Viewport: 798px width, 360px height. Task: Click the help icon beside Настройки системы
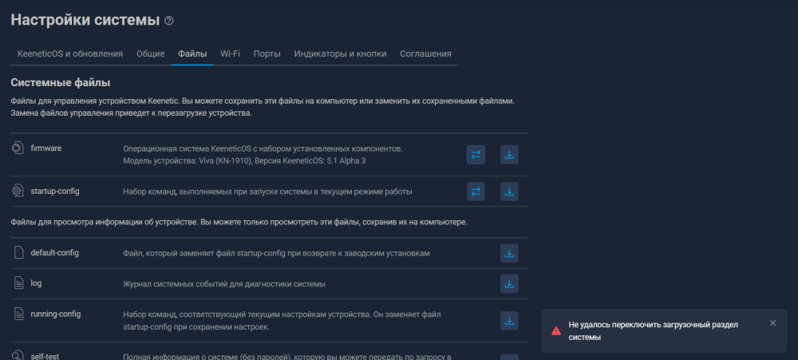click(x=168, y=20)
